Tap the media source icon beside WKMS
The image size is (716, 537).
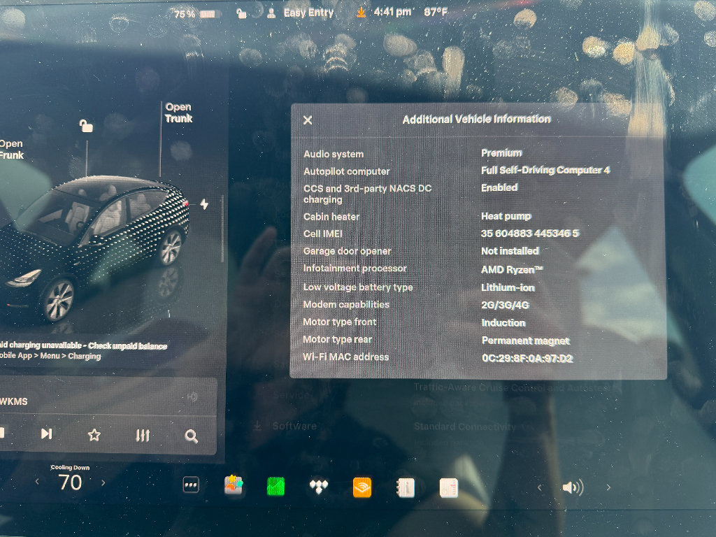pyautogui.click(x=192, y=397)
